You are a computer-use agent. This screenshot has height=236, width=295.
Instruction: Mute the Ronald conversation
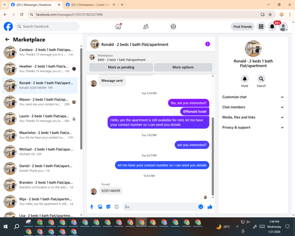pyautogui.click(x=245, y=79)
